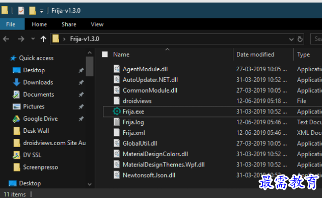The height and width of the screenshot is (198, 322).
Task: Switch to the View ribbon tab
Action: point(97,24)
